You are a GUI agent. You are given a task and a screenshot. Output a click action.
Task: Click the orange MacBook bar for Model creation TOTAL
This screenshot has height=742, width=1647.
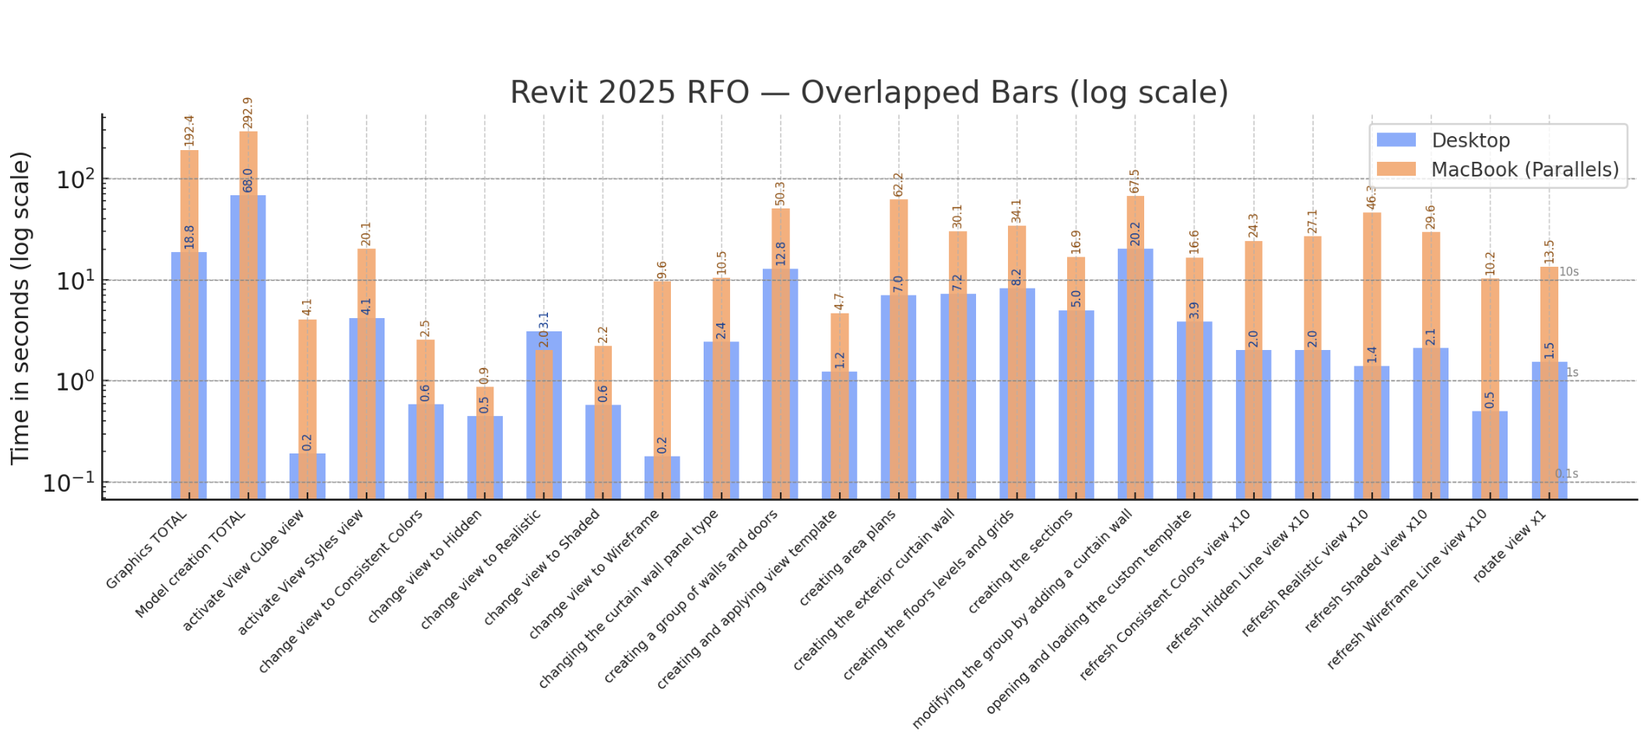(x=248, y=315)
